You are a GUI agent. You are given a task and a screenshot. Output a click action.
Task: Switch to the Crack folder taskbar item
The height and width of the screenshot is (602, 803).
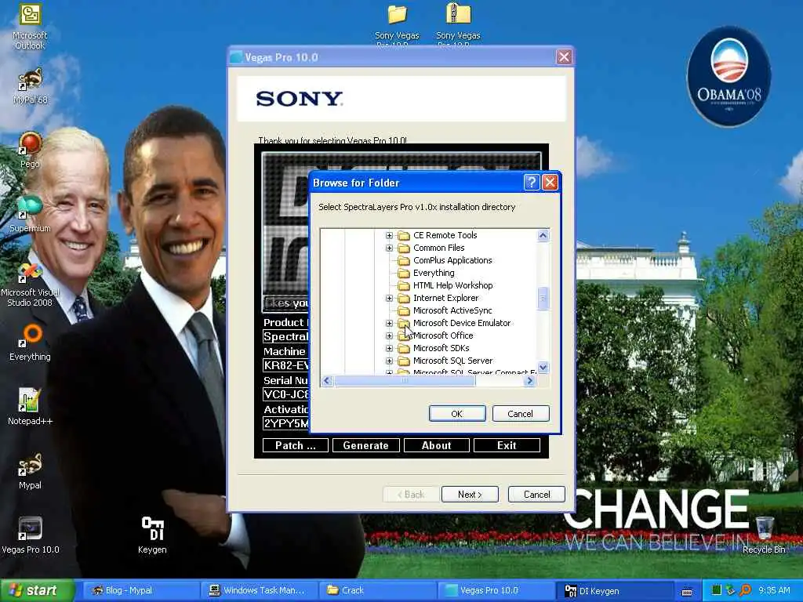pyautogui.click(x=377, y=591)
